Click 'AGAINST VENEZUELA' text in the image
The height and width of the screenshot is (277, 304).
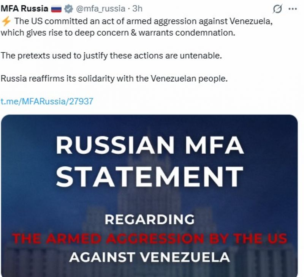[149, 257]
